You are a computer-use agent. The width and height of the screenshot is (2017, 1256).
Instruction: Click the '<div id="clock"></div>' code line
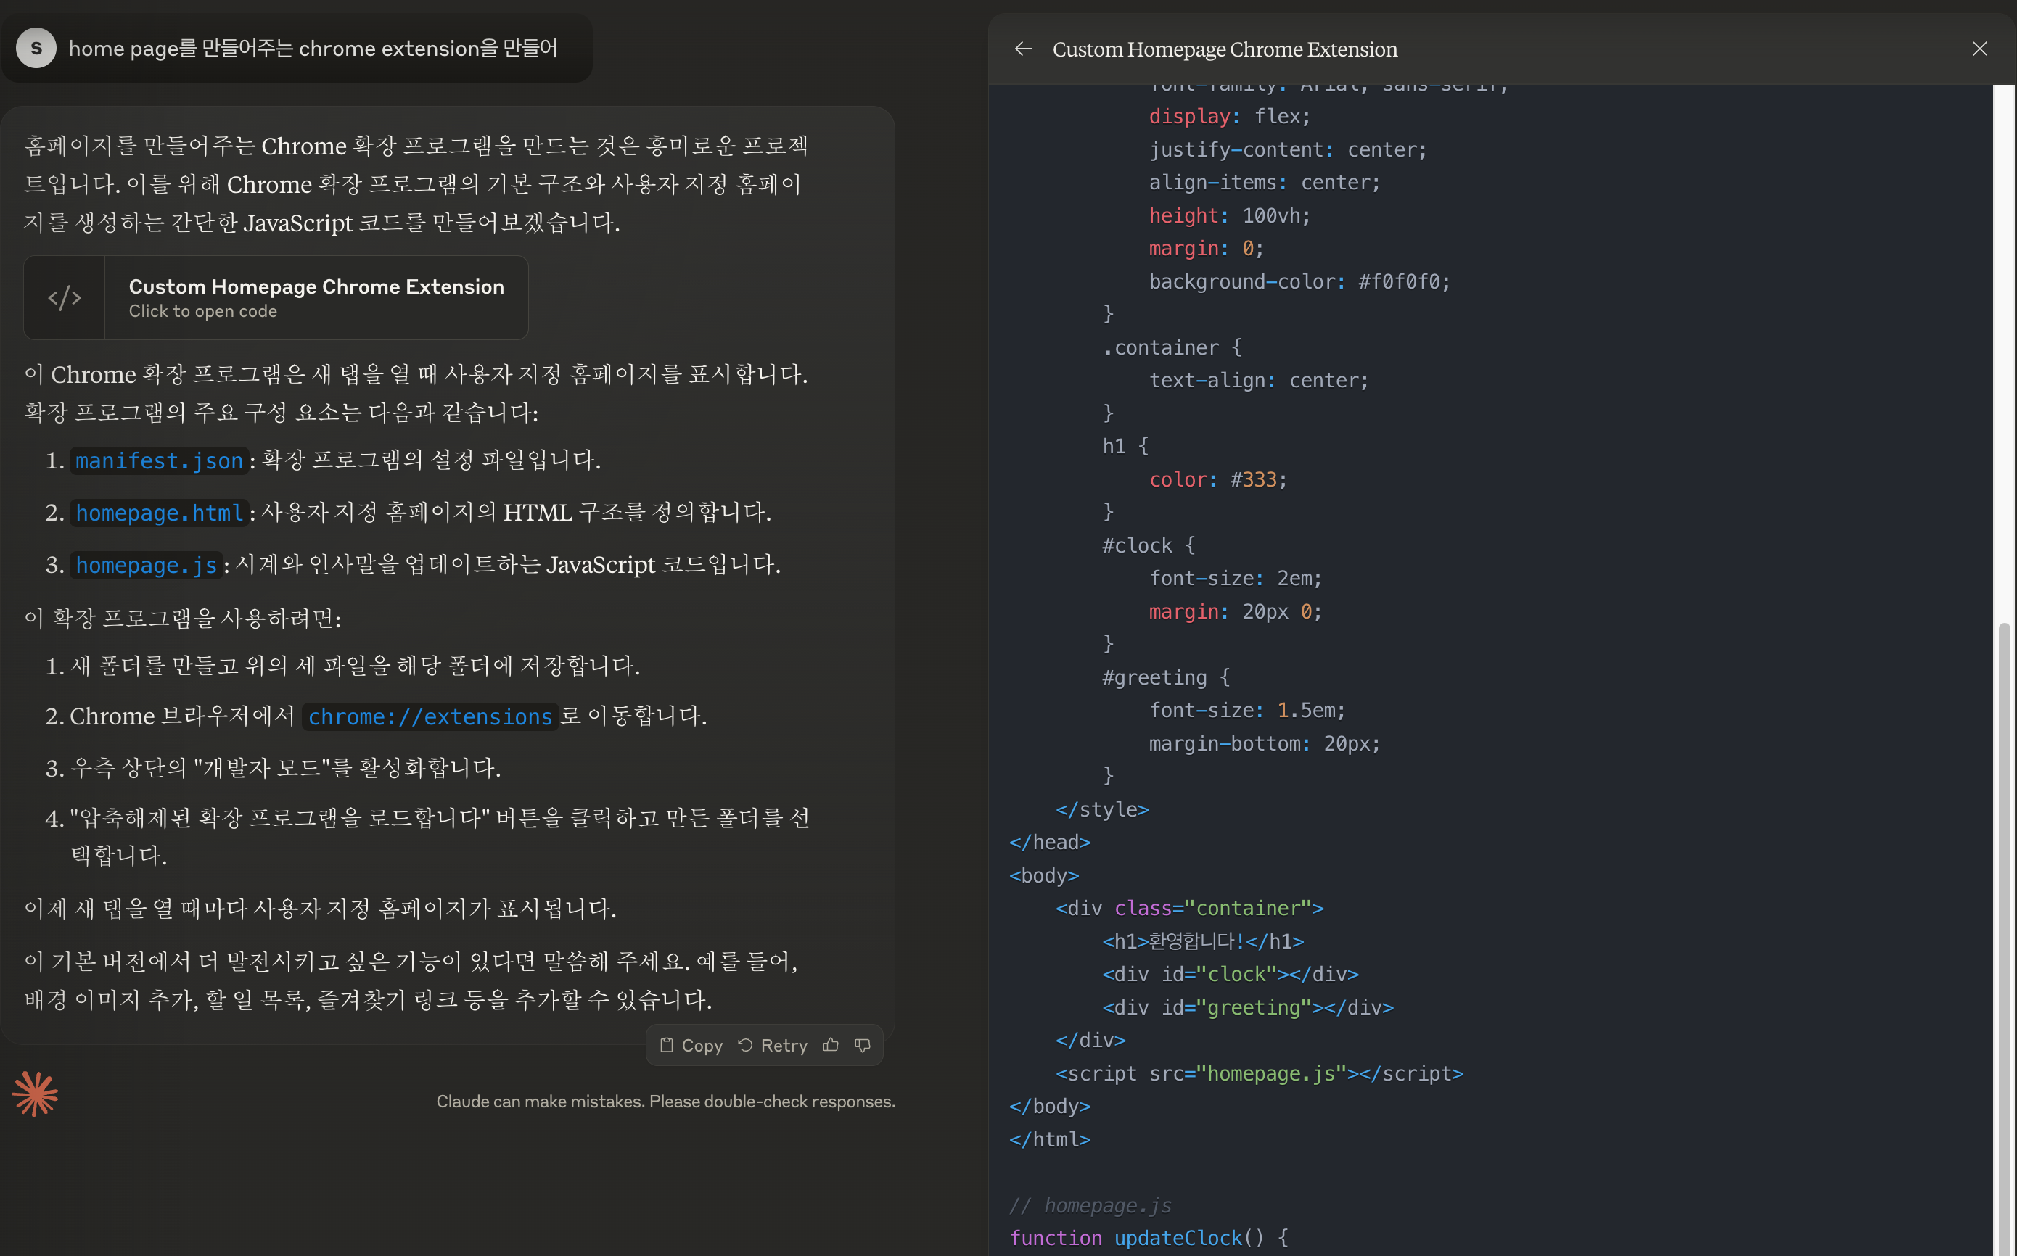(x=1230, y=975)
